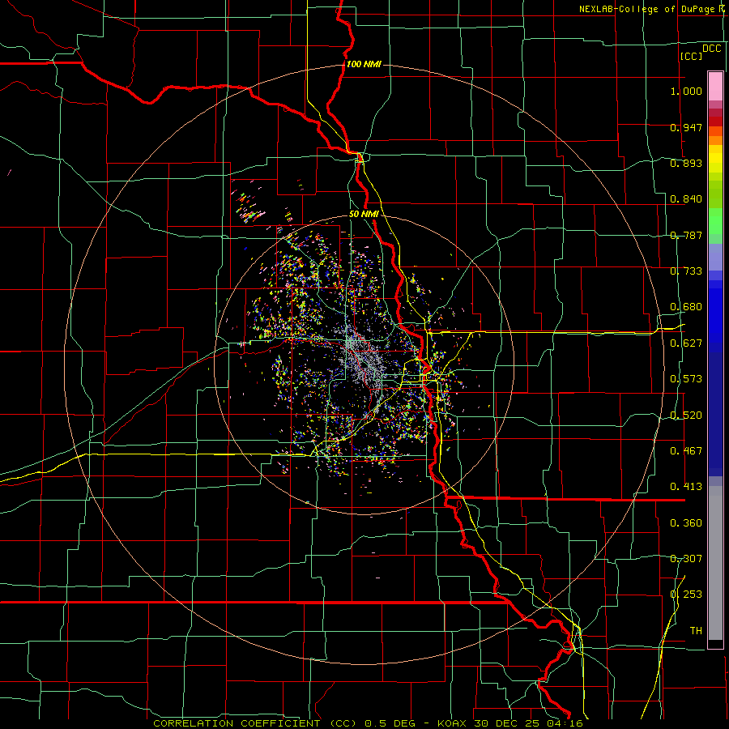Image resolution: width=729 pixels, height=729 pixels.
Task: Click the DCC label above the color scale
Action: coord(711,49)
